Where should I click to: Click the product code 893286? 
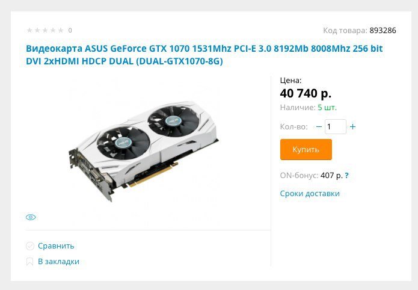(383, 31)
